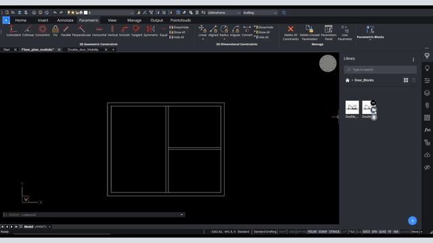The width and height of the screenshot is (433, 243).
Task: Open the status bar options arrow
Action: [x=421, y=232]
